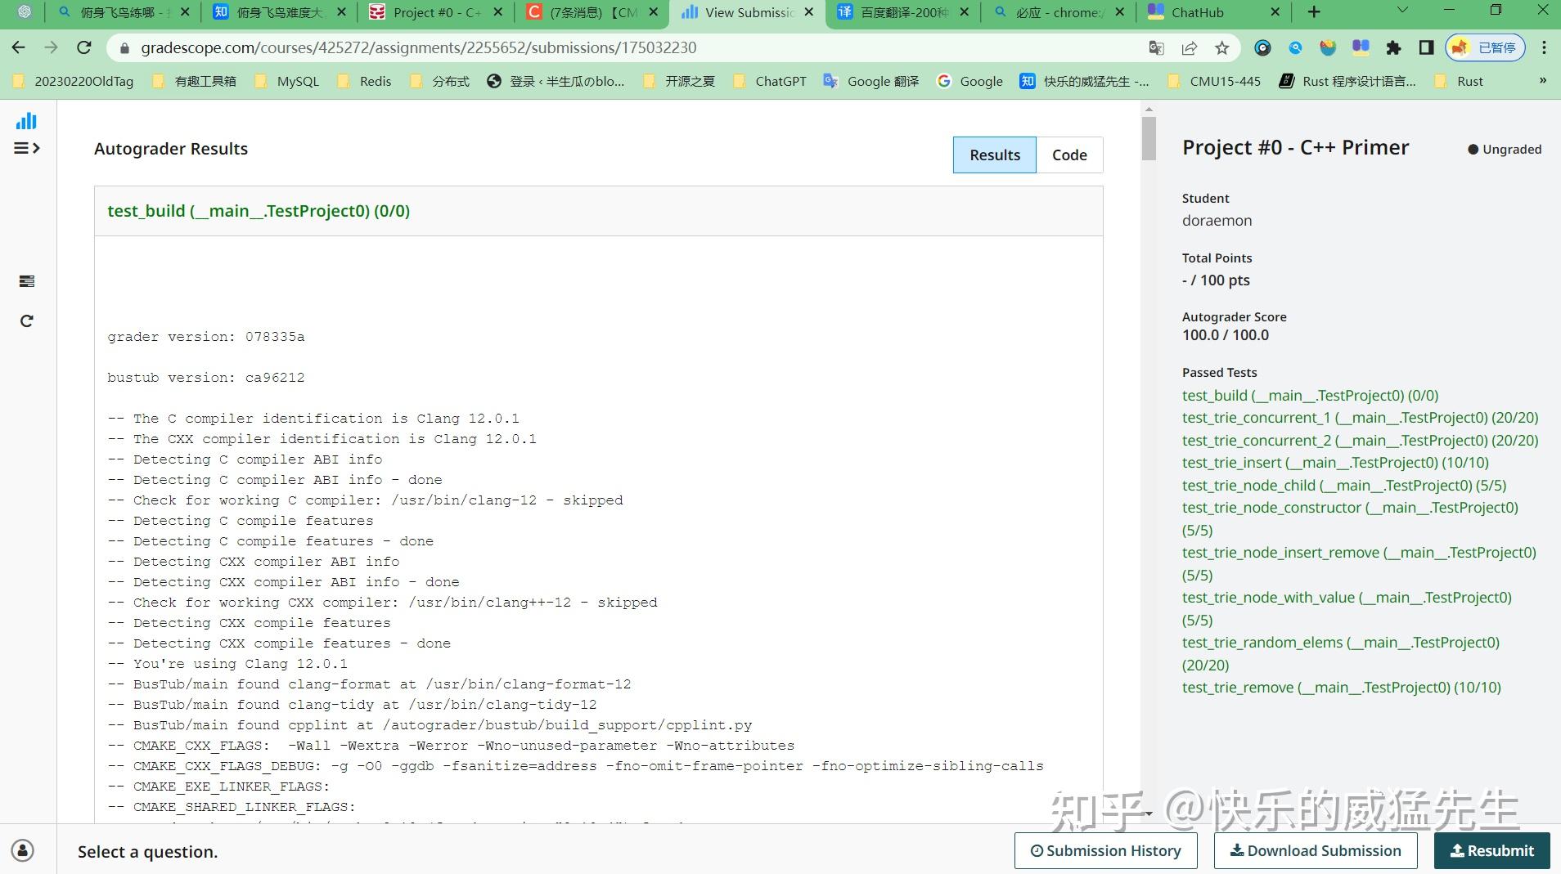Click the submission list icon in sidebar
The image size is (1561, 874).
pyautogui.click(x=26, y=280)
